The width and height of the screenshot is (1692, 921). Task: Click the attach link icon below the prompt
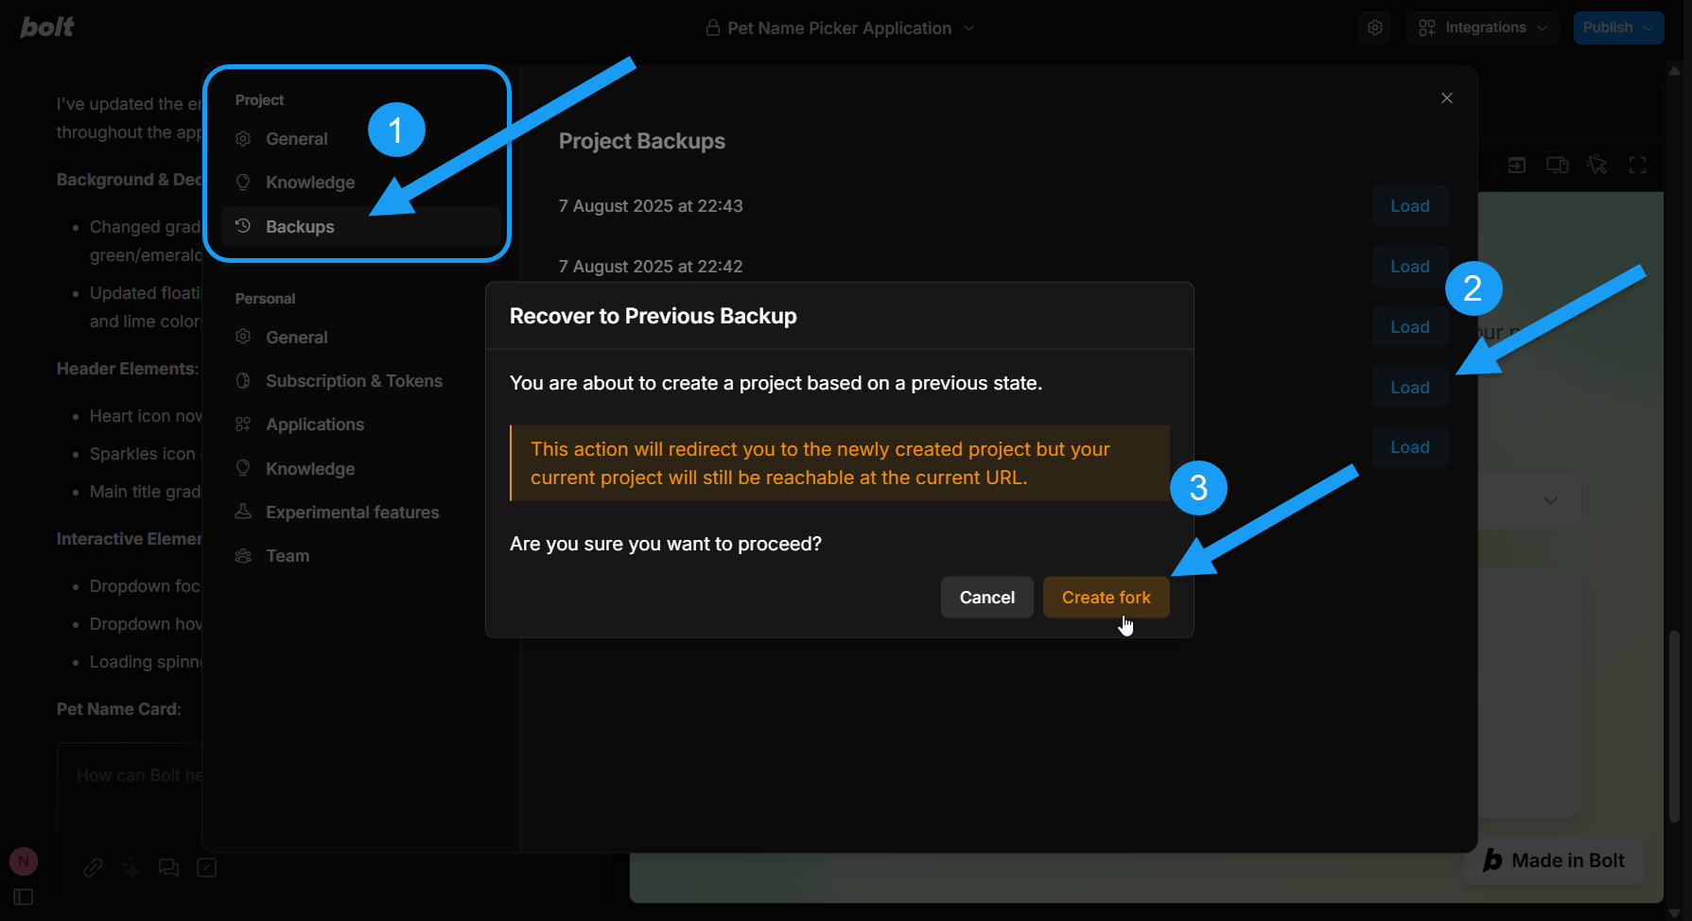pyautogui.click(x=93, y=867)
